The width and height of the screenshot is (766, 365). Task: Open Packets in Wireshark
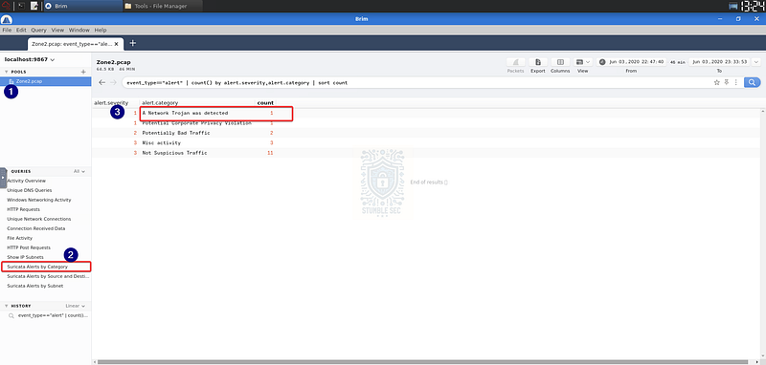(x=515, y=62)
